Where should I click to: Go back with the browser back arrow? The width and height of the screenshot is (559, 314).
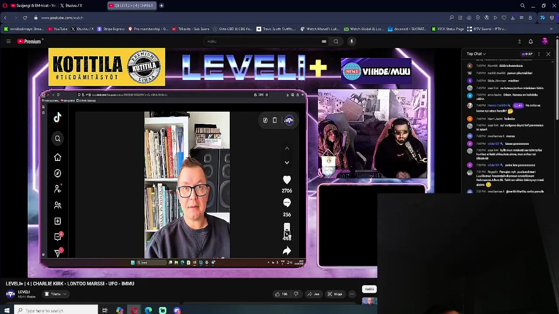5,18
